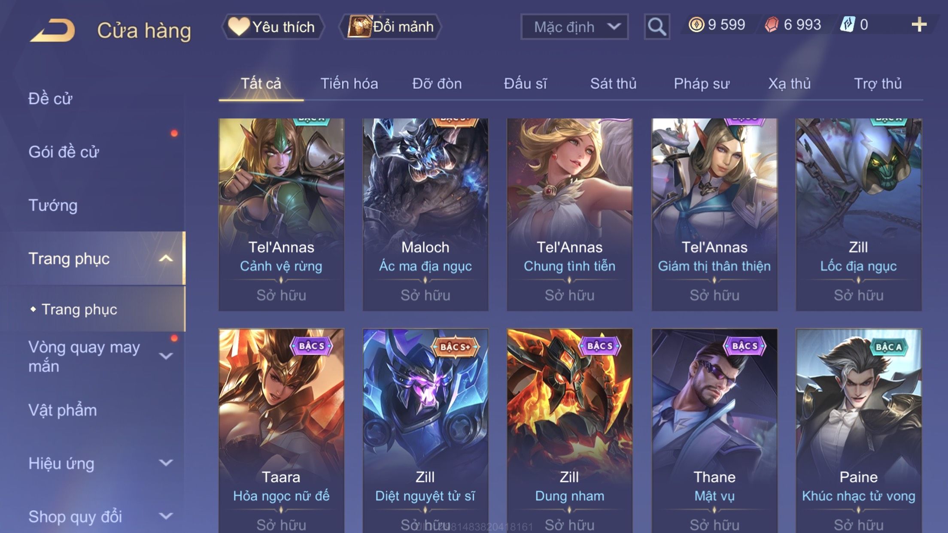Tap the plus icon to add currency
The image size is (948, 533).
pos(919,25)
